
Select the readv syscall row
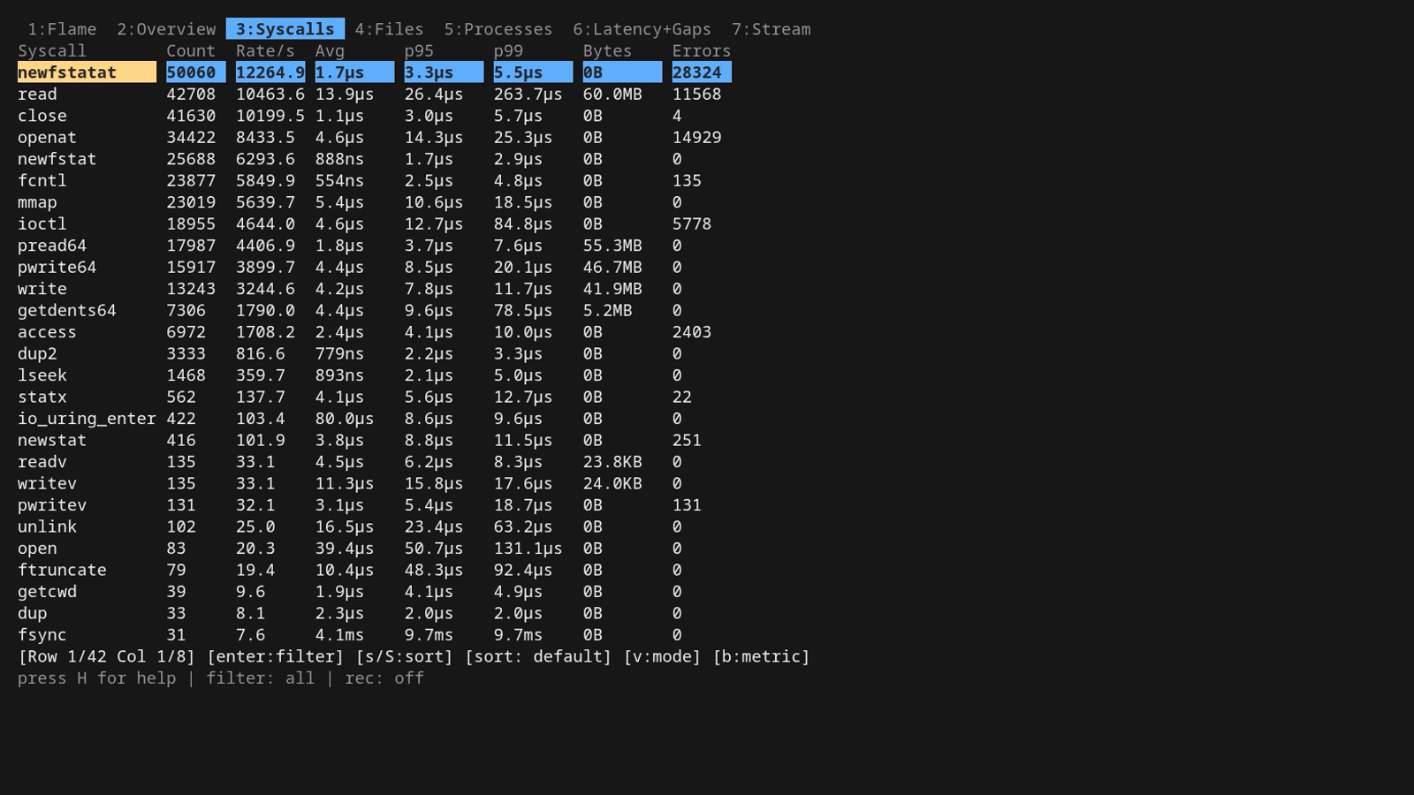click(375, 462)
